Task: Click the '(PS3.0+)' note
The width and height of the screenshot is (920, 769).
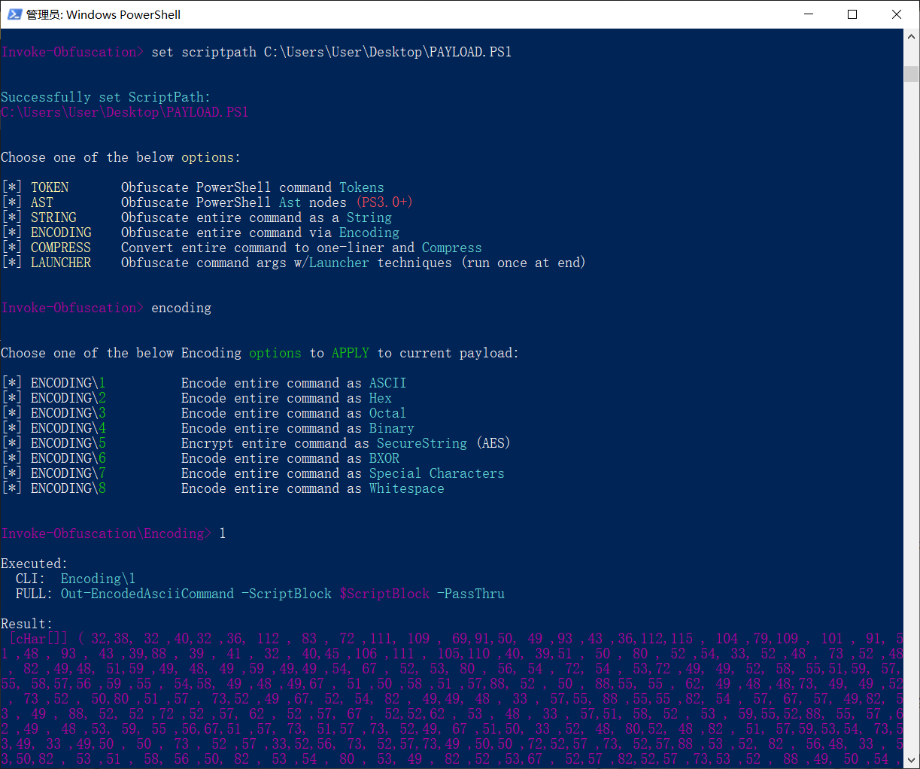Action: pyautogui.click(x=384, y=202)
